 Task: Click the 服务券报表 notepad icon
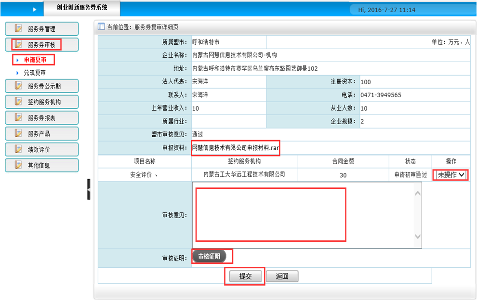tap(19, 117)
